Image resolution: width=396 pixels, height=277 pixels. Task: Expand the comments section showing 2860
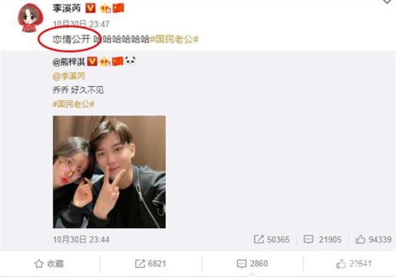click(252, 264)
